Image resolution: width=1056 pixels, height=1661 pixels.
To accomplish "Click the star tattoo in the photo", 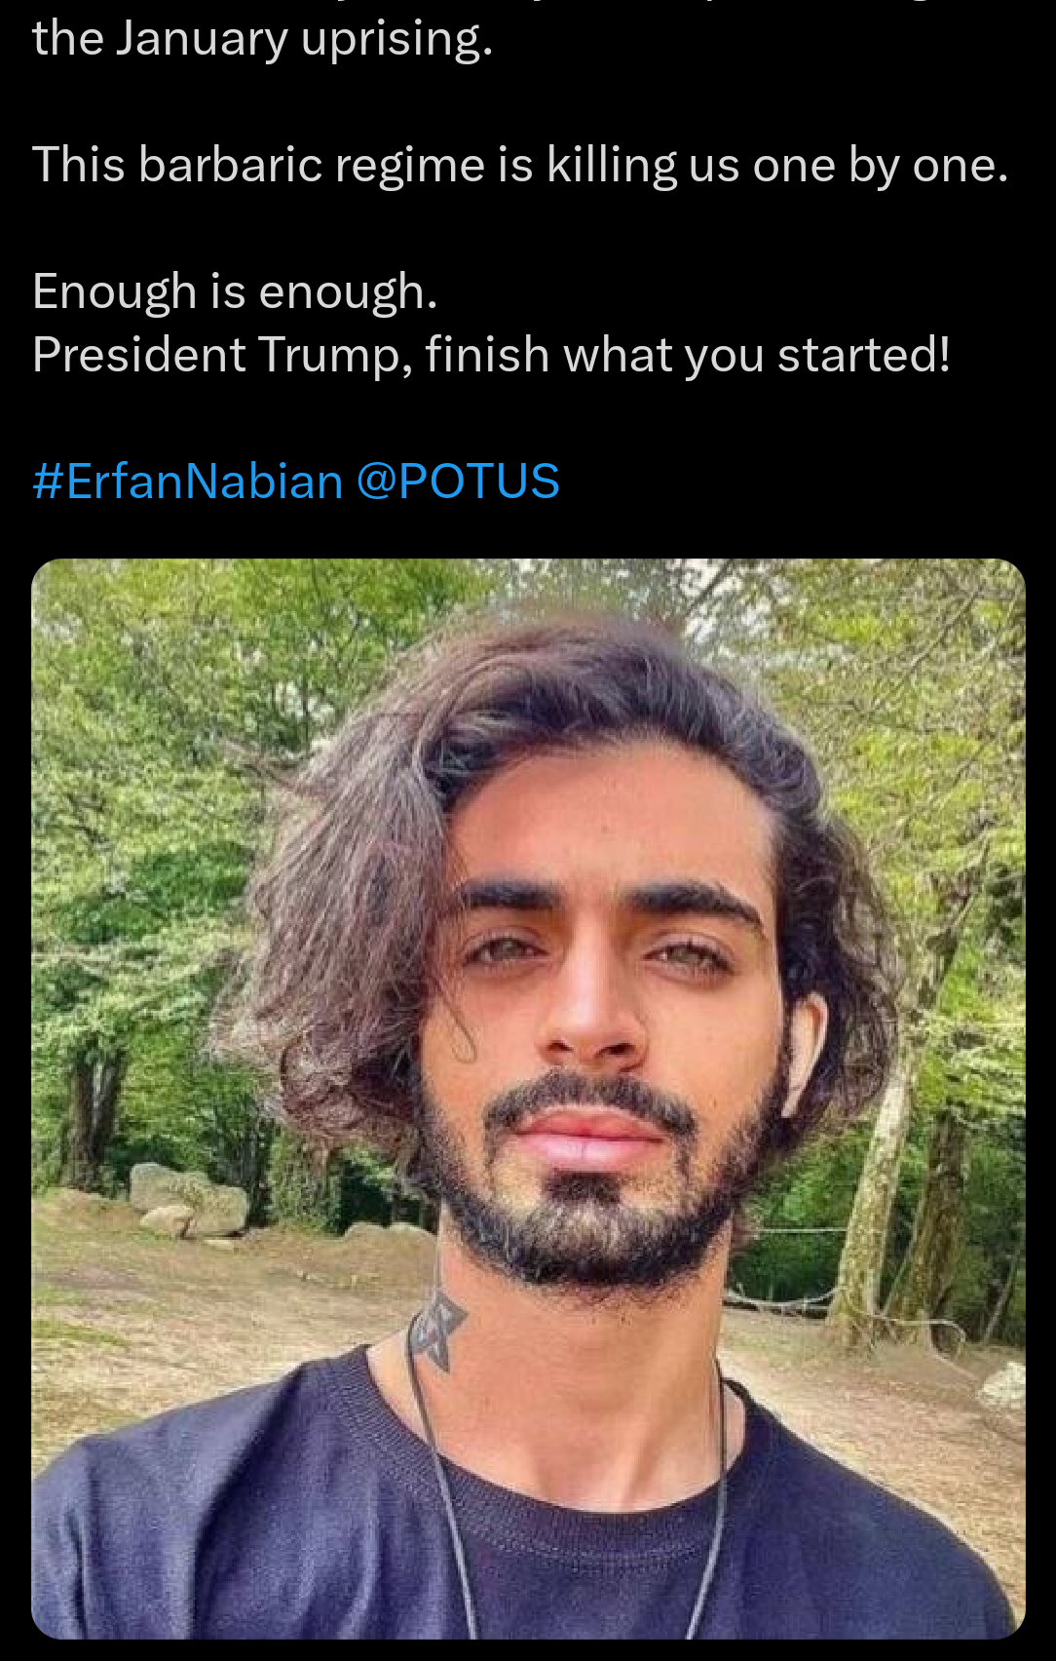I will coord(438,1328).
